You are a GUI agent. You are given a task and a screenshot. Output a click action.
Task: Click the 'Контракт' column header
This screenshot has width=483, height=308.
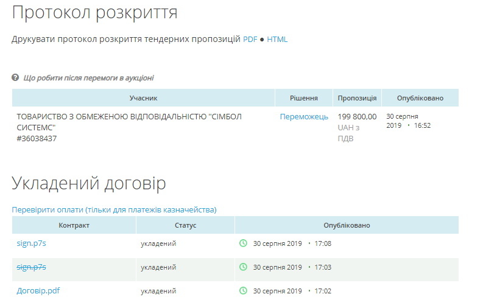[x=74, y=225]
